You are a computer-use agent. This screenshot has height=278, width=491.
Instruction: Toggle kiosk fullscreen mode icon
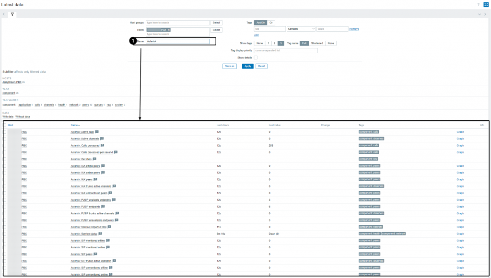(x=486, y=4)
